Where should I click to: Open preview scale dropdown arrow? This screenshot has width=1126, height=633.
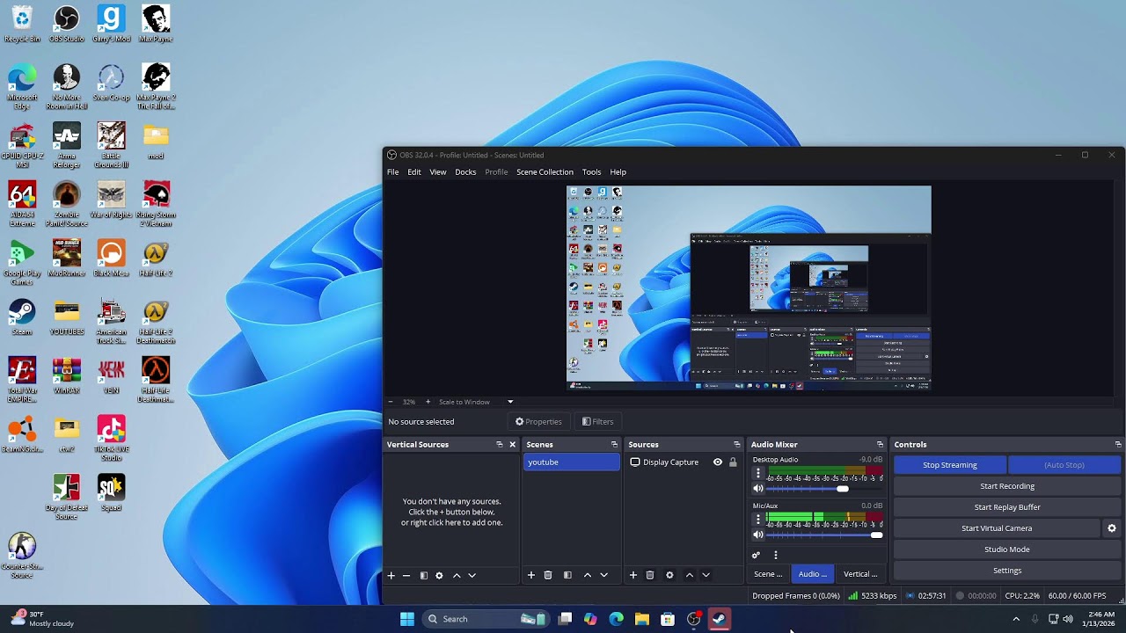pos(510,402)
